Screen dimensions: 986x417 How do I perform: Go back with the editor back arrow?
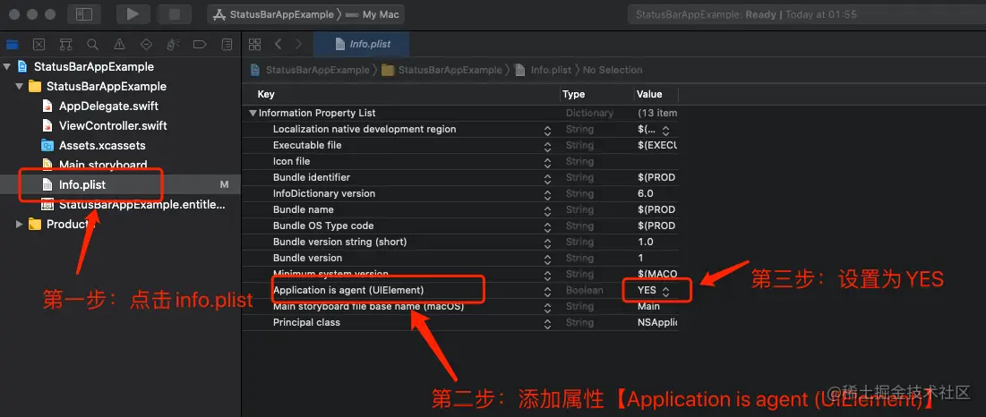[x=278, y=44]
